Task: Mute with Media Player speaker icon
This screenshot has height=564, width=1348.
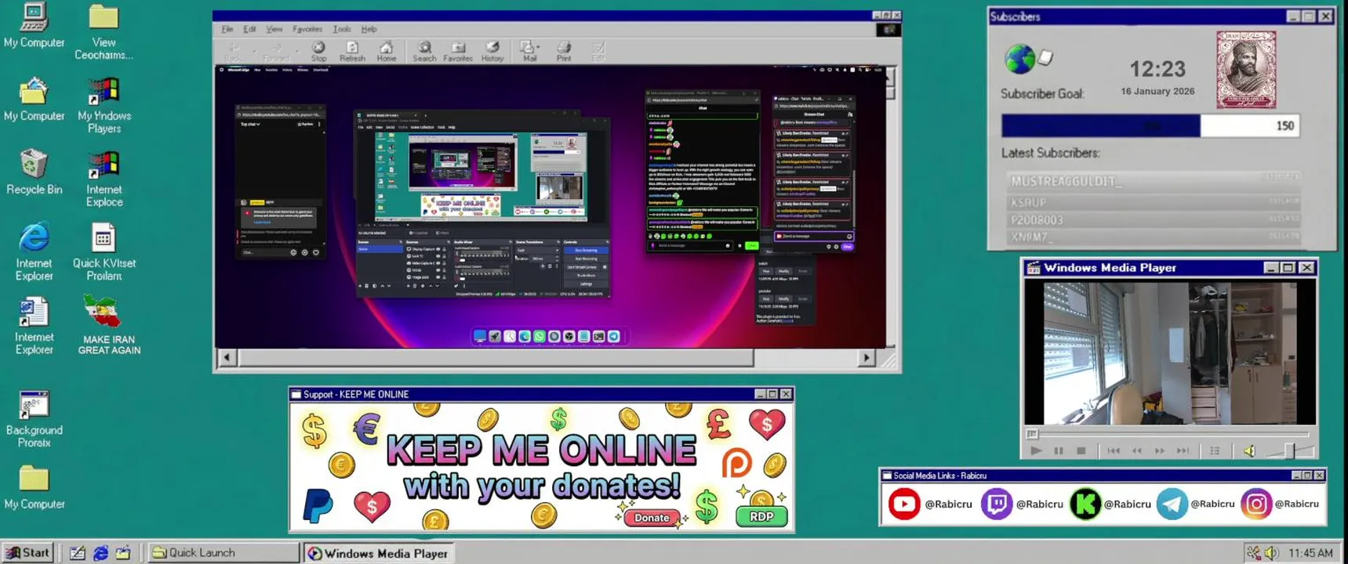Action: click(x=1249, y=450)
